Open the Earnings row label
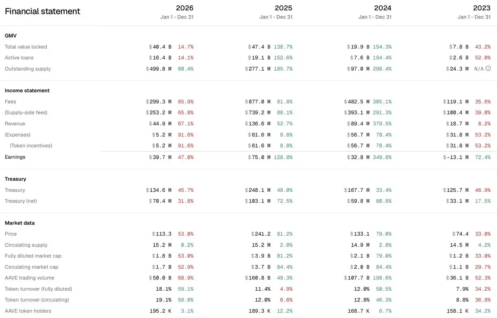Viewport: 497px width, 318px height. pos(15,157)
